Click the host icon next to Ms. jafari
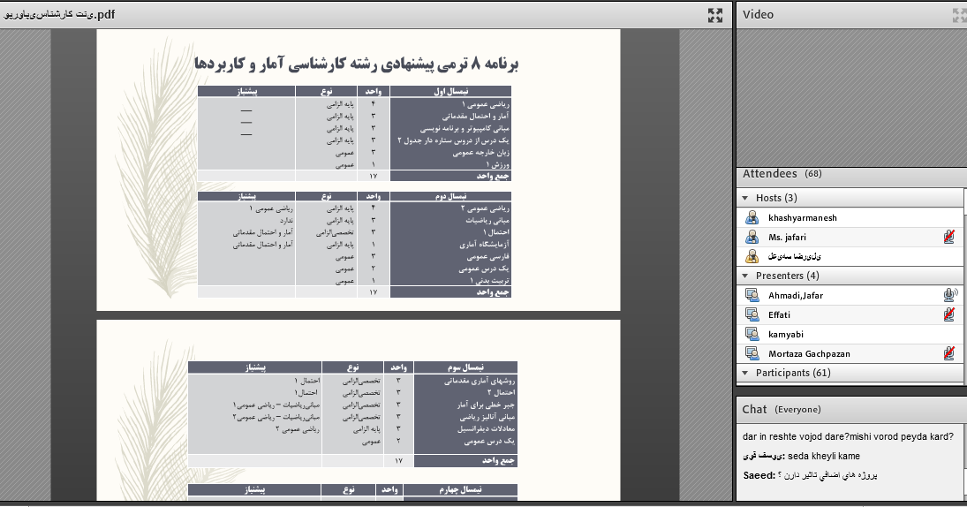 [x=752, y=237]
